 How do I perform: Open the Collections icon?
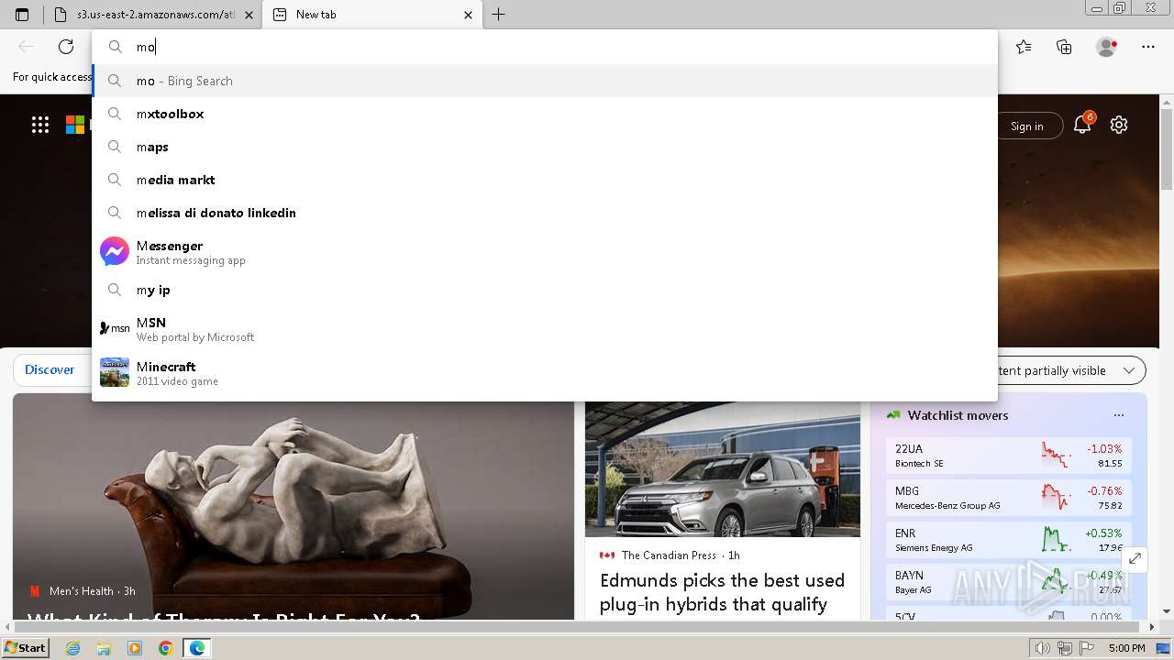click(x=1064, y=47)
